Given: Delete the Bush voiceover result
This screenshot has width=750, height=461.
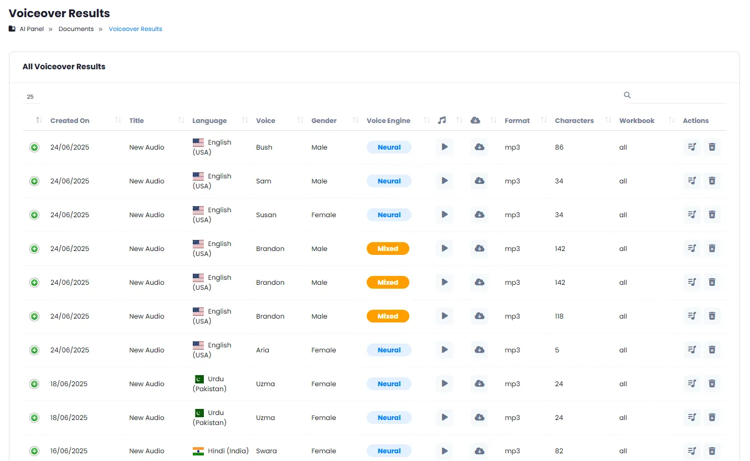Looking at the screenshot, I should tap(712, 147).
